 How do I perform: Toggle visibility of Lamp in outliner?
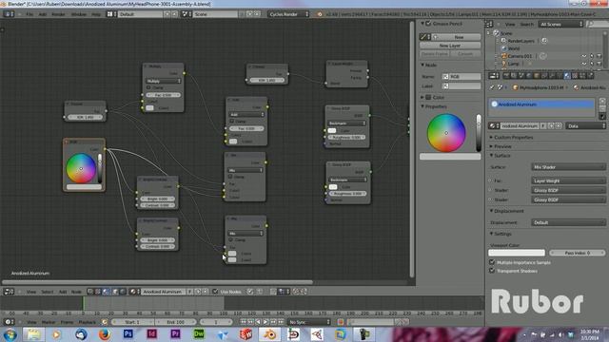583,64
